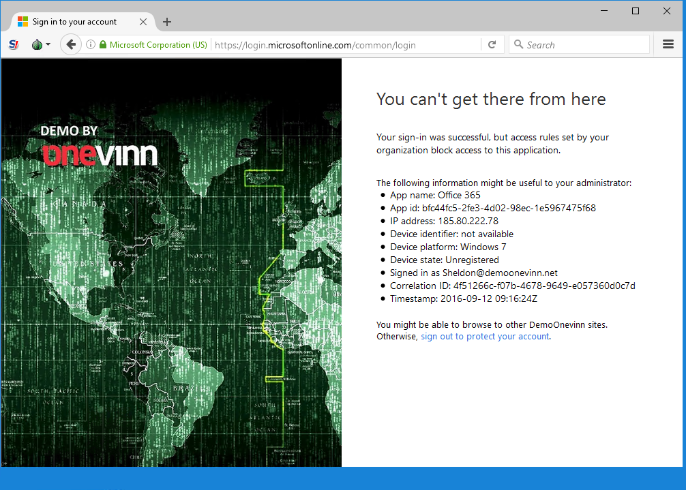Follow 'sign out to protect your account' link
This screenshot has height=490, width=686.
pos(485,337)
